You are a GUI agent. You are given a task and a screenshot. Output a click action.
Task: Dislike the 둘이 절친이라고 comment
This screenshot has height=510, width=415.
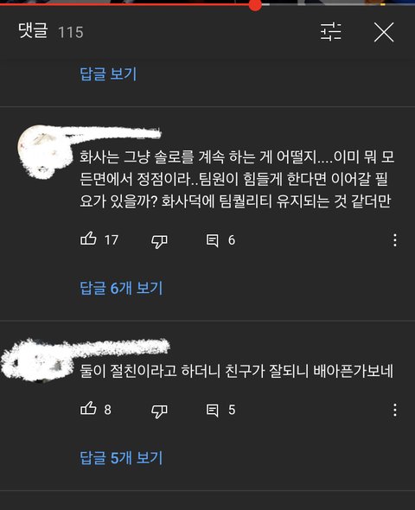(159, 411)
